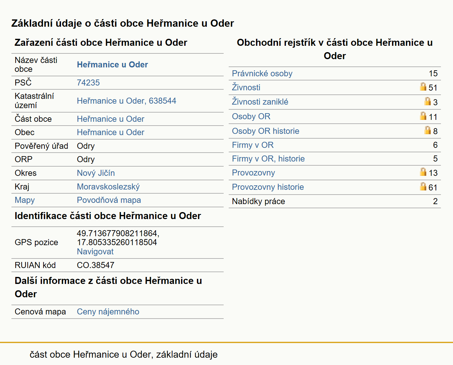Click the GPS pozice label

37,242
